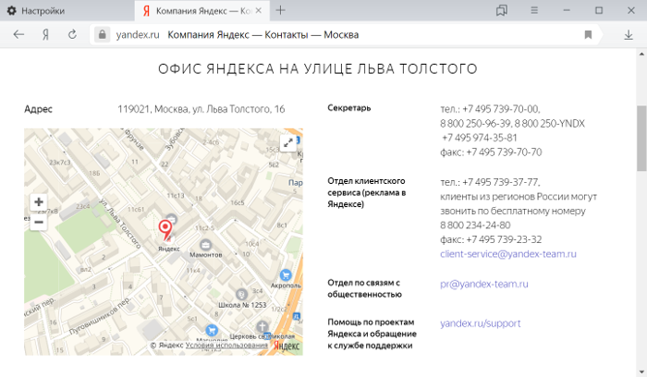647x377 pixels.
Task: Click the Мамонтов briefcase marker on map
Action: point(205,245)
